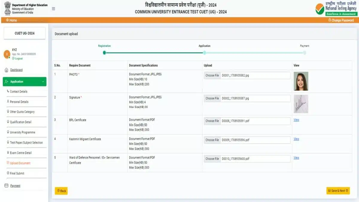
Task: Click the Upload Document icon in sidebar
Action: coord(8,163)
